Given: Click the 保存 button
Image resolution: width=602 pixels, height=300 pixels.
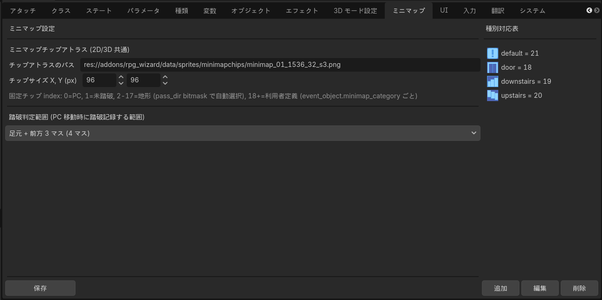Looking at the screenshot, I should tap(40, 288).
